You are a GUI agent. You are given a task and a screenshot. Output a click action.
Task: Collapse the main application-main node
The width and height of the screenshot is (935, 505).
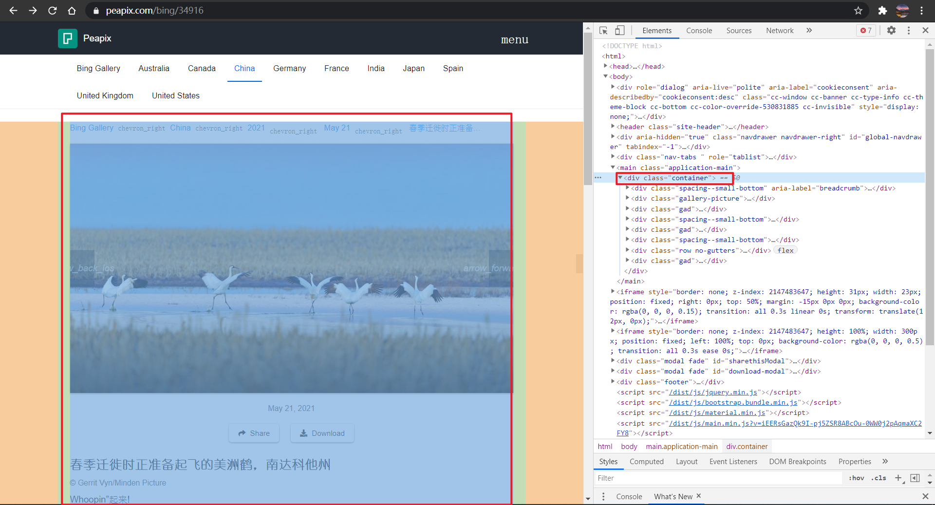pos(613,167)
